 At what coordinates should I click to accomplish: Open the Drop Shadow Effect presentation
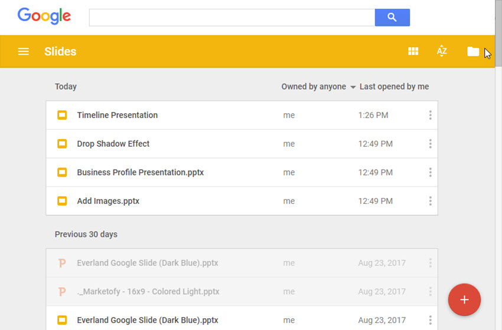point(113,144)
